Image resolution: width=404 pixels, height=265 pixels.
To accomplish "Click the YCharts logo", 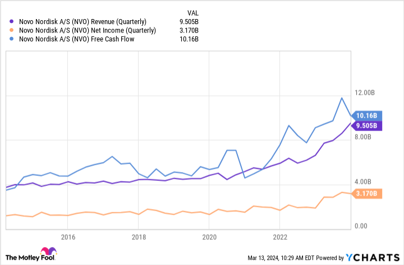I will click(373, 258).
